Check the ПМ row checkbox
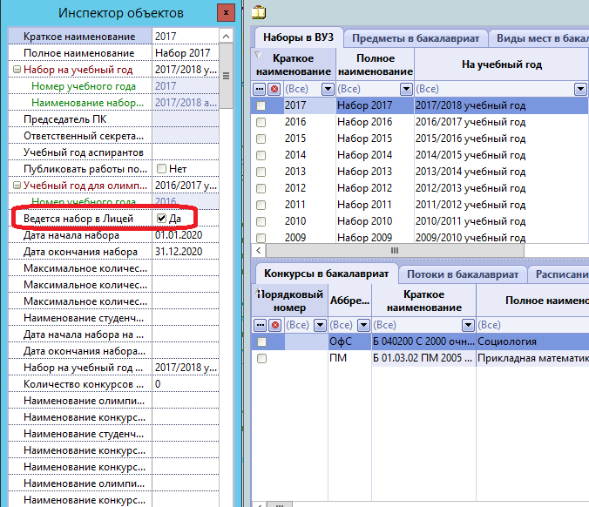Image resolution: width=589 pixels, height=507 pixels. click(261, 358)
